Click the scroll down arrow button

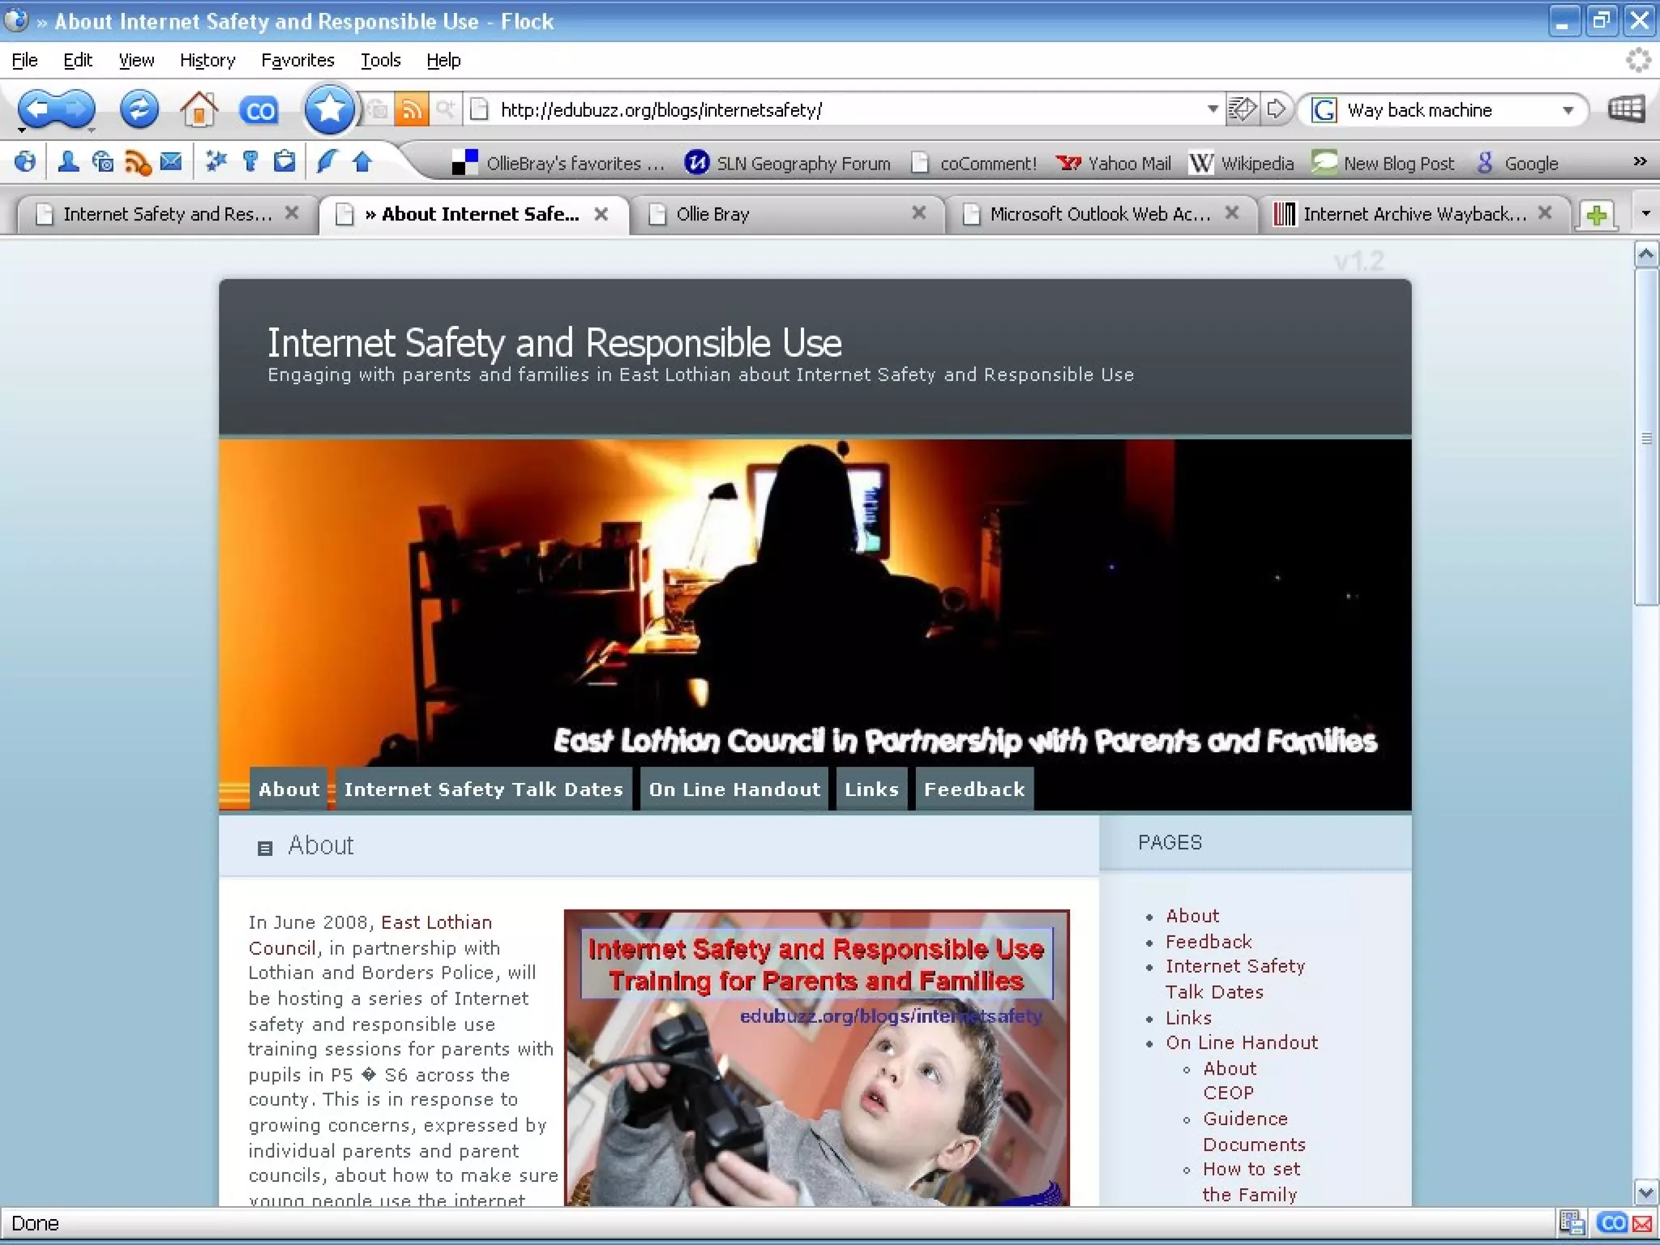[x=1645, y=1192]
